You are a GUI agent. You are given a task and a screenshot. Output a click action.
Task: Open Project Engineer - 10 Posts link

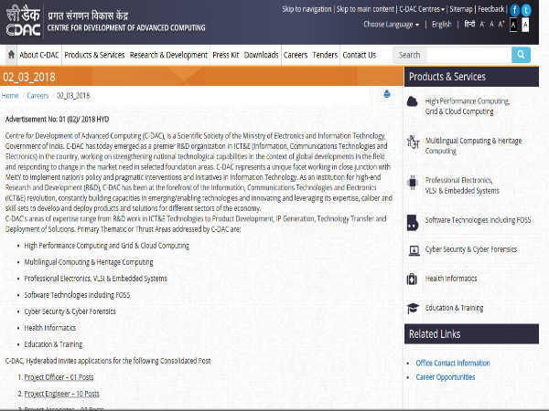click(61, 394)
